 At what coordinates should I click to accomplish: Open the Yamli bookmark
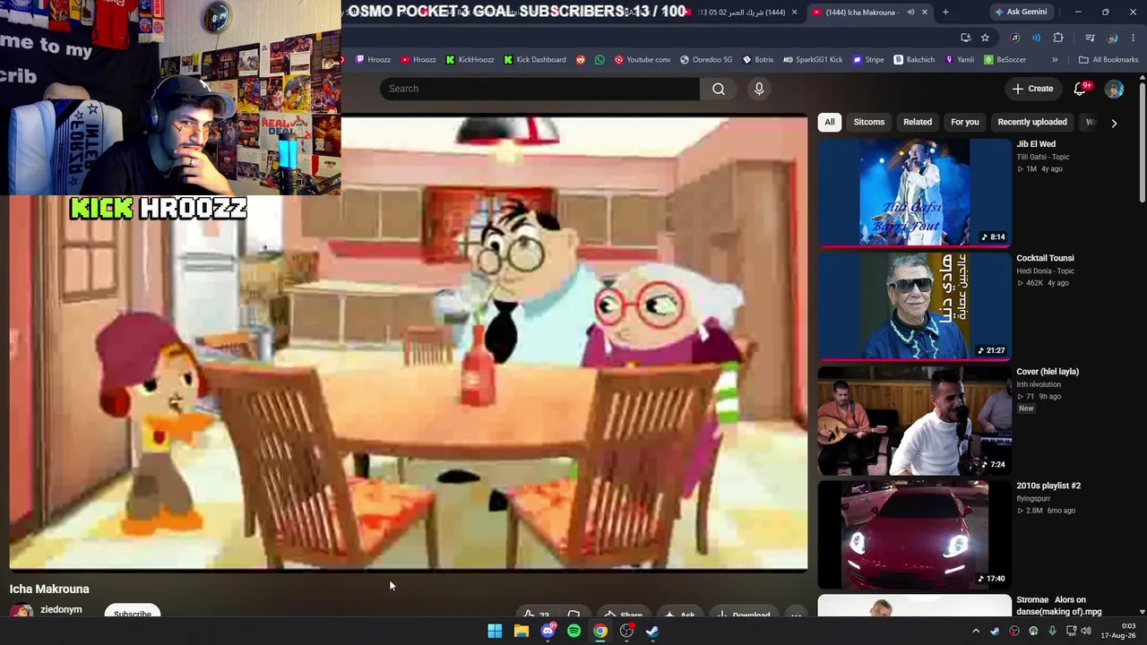pos(959,60)
